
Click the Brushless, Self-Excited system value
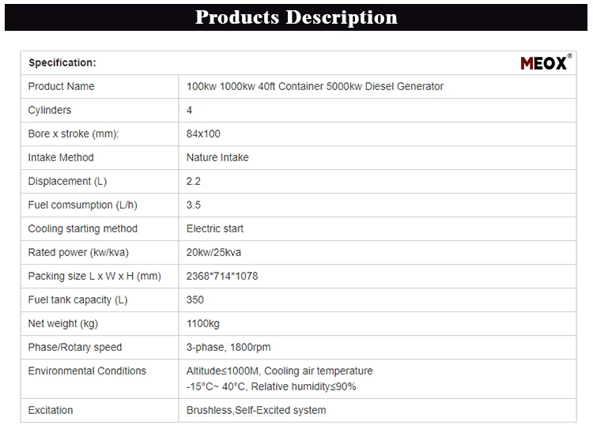[255, 410]
